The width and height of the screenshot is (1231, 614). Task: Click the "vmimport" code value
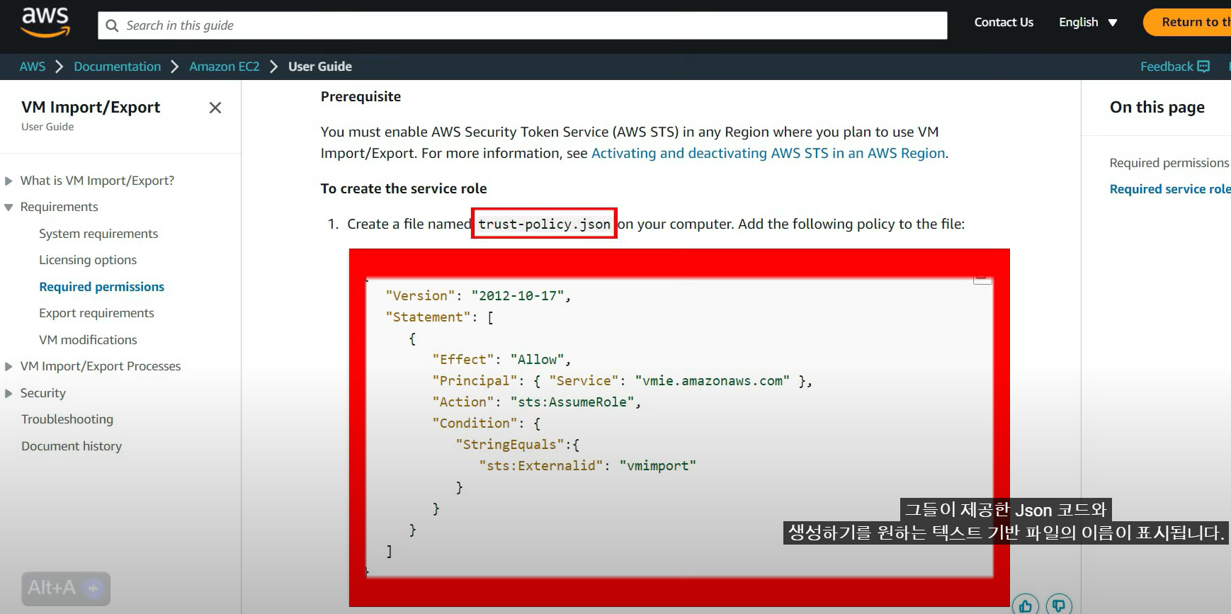pyautogui.click(x=658, y=466)
